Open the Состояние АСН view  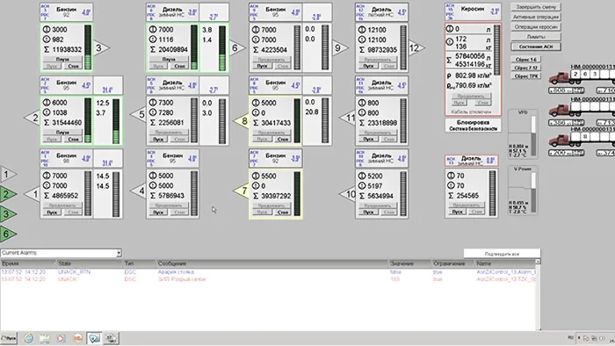click(536, 47)
